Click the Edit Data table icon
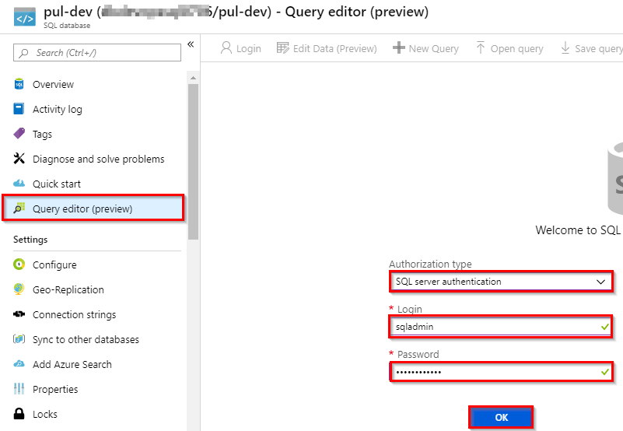 283,47
